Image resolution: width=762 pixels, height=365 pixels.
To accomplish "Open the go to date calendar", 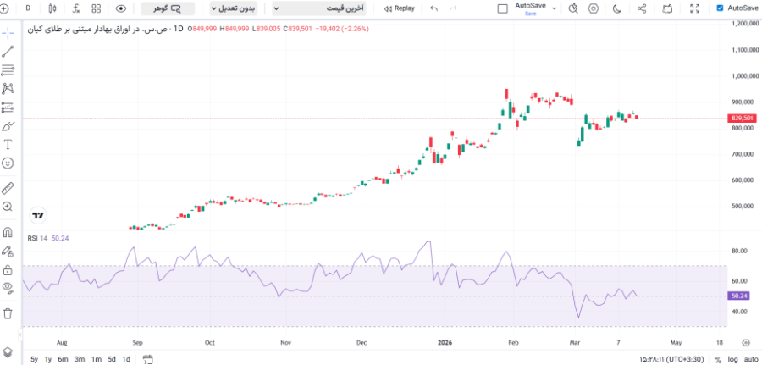I will 148,359.
